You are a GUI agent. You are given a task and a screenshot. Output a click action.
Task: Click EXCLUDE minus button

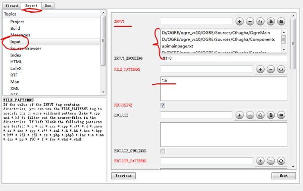point(250,115)
